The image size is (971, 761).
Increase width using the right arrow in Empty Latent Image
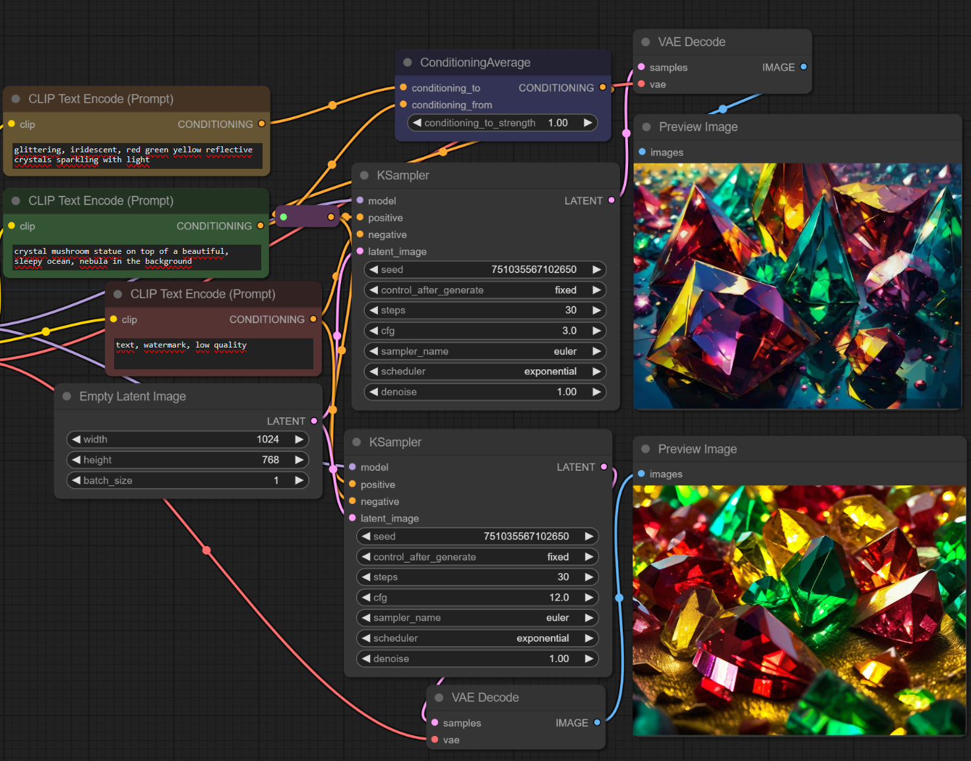point(299,439)
